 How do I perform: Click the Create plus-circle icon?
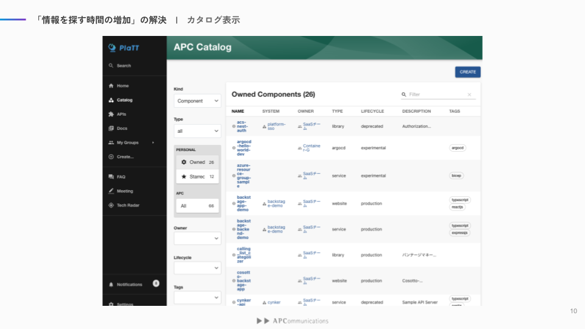(x=111, y=157)
